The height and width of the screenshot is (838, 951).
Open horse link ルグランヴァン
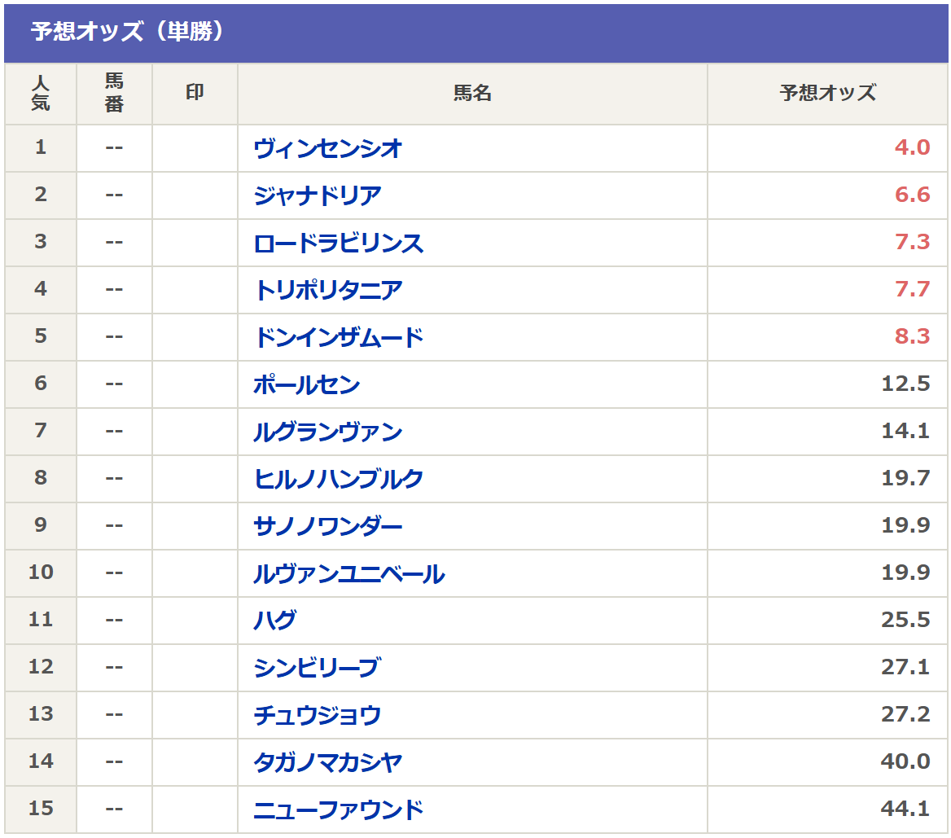[x=328, y=432]
